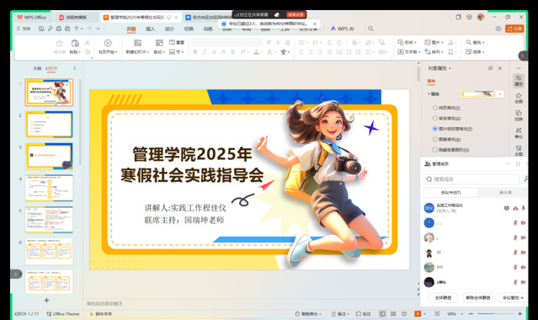Click the Unmute All button
This screenshot has width=538, height=320.
[x=478, y=297]
